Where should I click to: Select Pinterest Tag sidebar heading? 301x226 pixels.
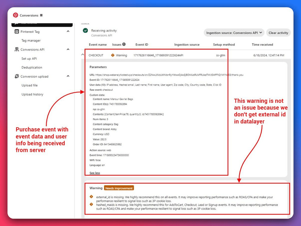(30, 32)
